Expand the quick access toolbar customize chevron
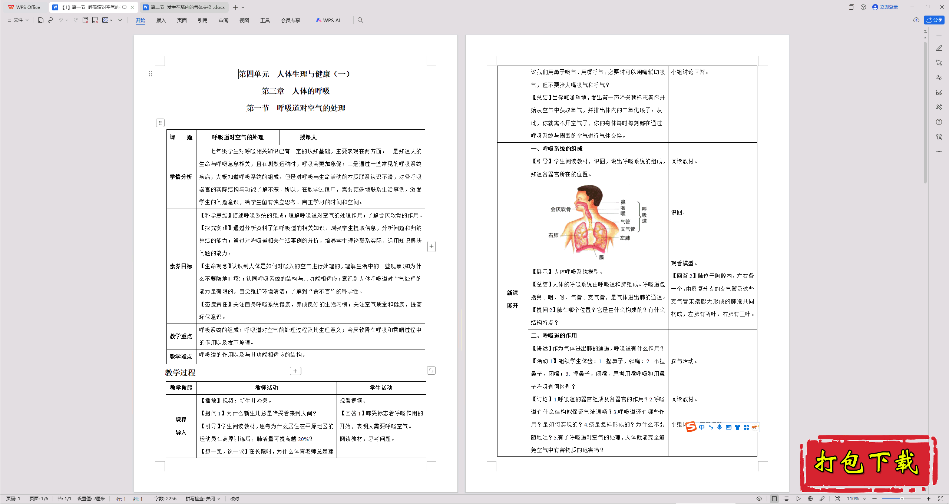This screenshot has width=949, height=504. point(120,20)
